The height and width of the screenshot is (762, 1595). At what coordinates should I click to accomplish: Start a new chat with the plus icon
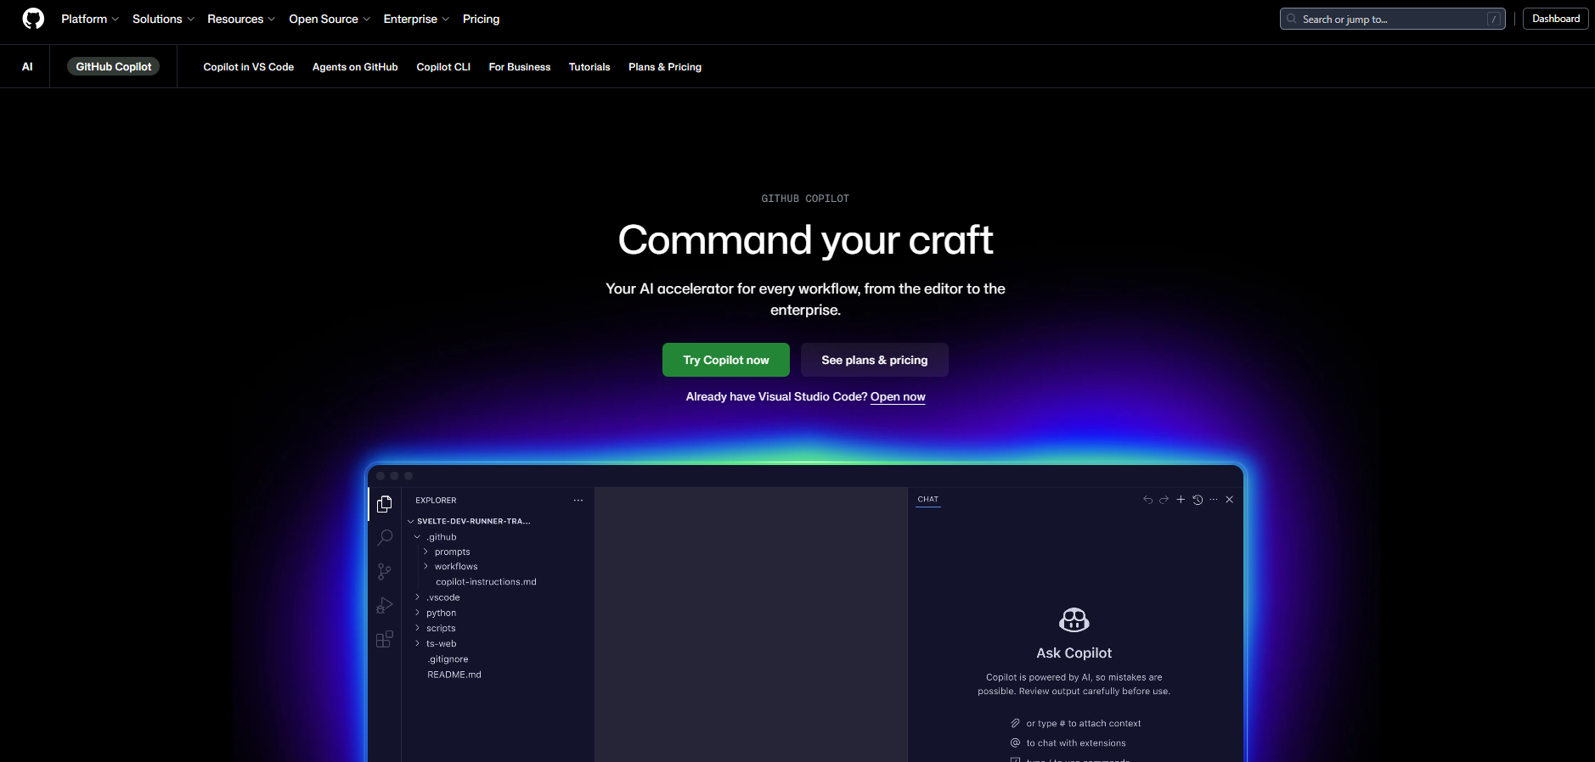click(x=1181, y=500)
